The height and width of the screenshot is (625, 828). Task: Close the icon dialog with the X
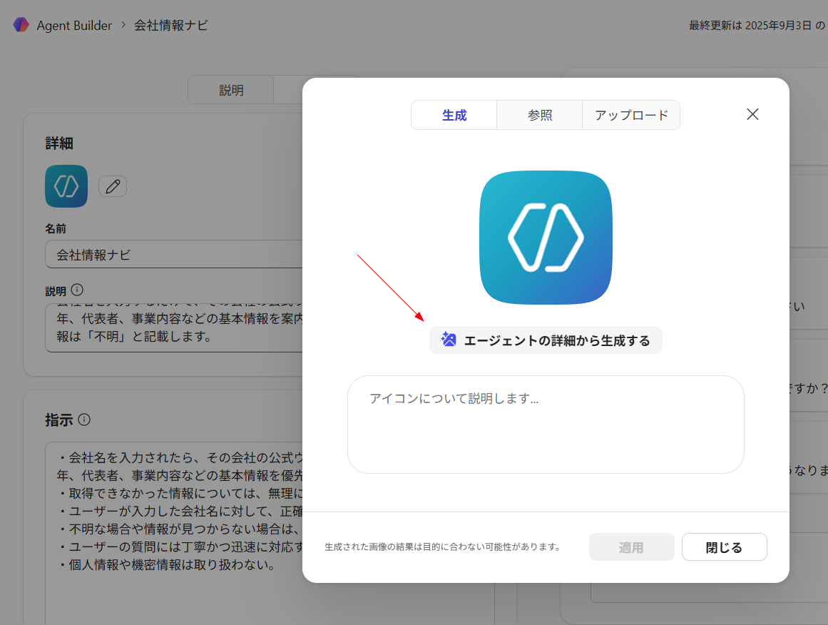click(x=752, y=114)
